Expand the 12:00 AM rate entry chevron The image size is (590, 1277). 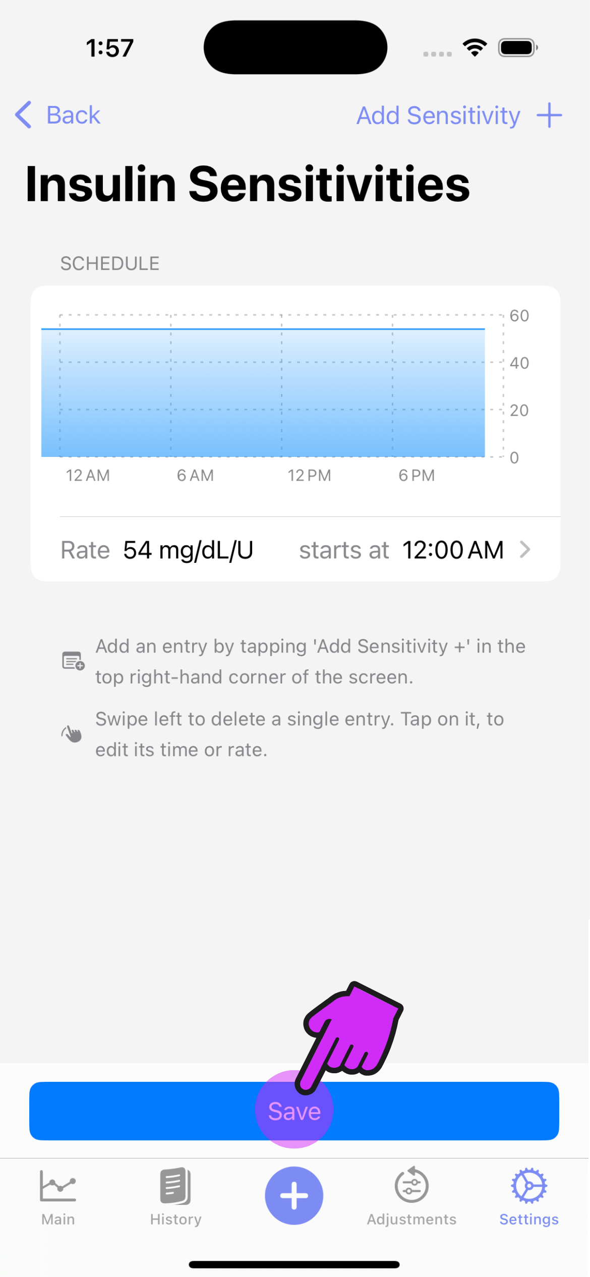pyautogui.click(x=525, y=550)
